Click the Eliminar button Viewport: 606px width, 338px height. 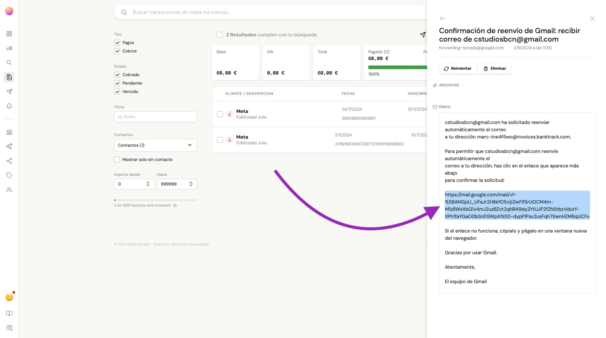495,68
